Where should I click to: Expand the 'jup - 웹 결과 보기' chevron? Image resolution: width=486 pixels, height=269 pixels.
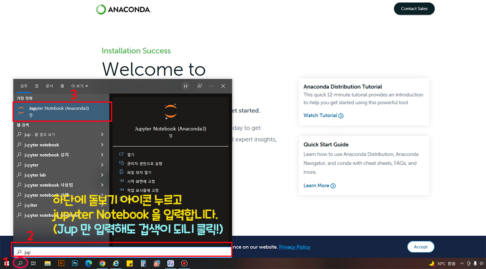102,134
